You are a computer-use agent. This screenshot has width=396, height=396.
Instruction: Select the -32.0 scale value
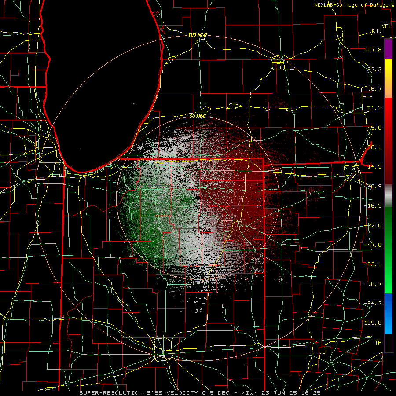pyautogui.click(x=373, y=226)
